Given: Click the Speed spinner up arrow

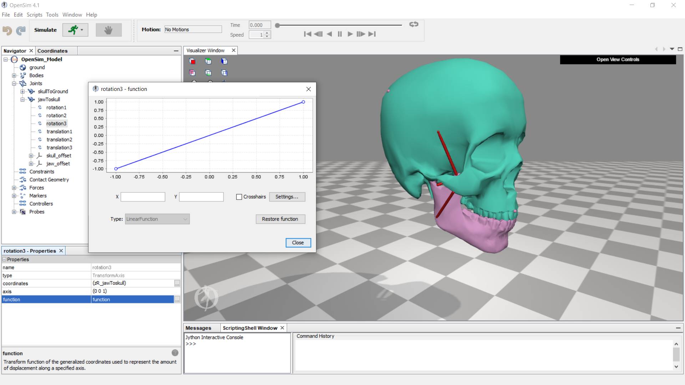Looking at the screenshot, I should 267,33.
